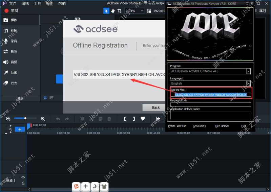Open the 文件 menu
This screenshot has width=271, height=192.
click(x=13, y=3)
